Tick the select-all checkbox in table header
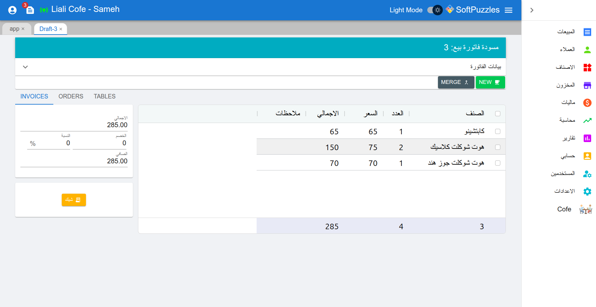596x307 pixels. [x=497, y=114]
